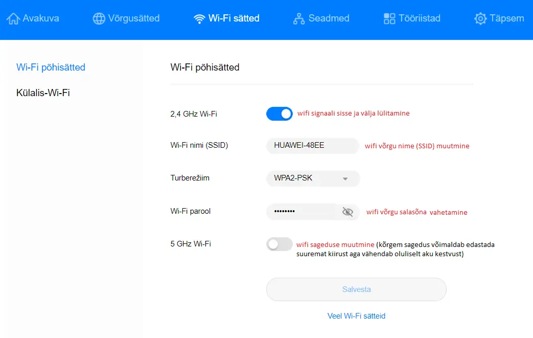
Task: Open the Turberežiim WPA2-PSK dropdown
Action: (x=313, y=178)
